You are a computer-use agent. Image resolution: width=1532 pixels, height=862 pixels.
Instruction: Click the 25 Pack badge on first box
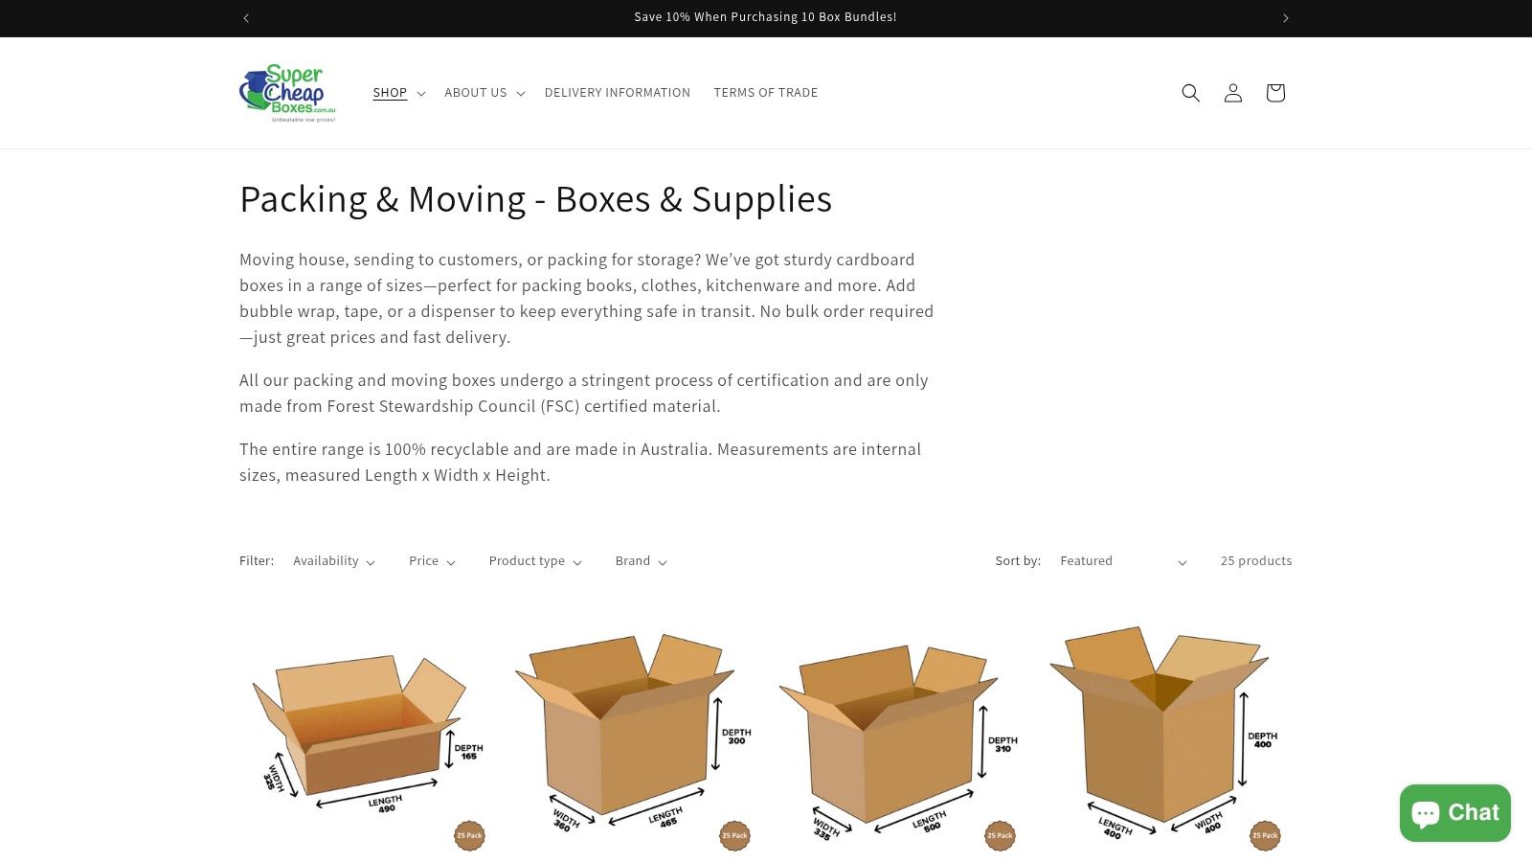click(x=469, y=835)
